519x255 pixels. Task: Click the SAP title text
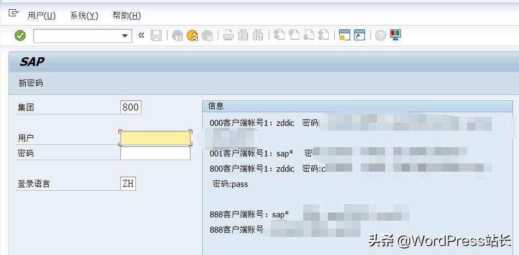coord(32,62)
